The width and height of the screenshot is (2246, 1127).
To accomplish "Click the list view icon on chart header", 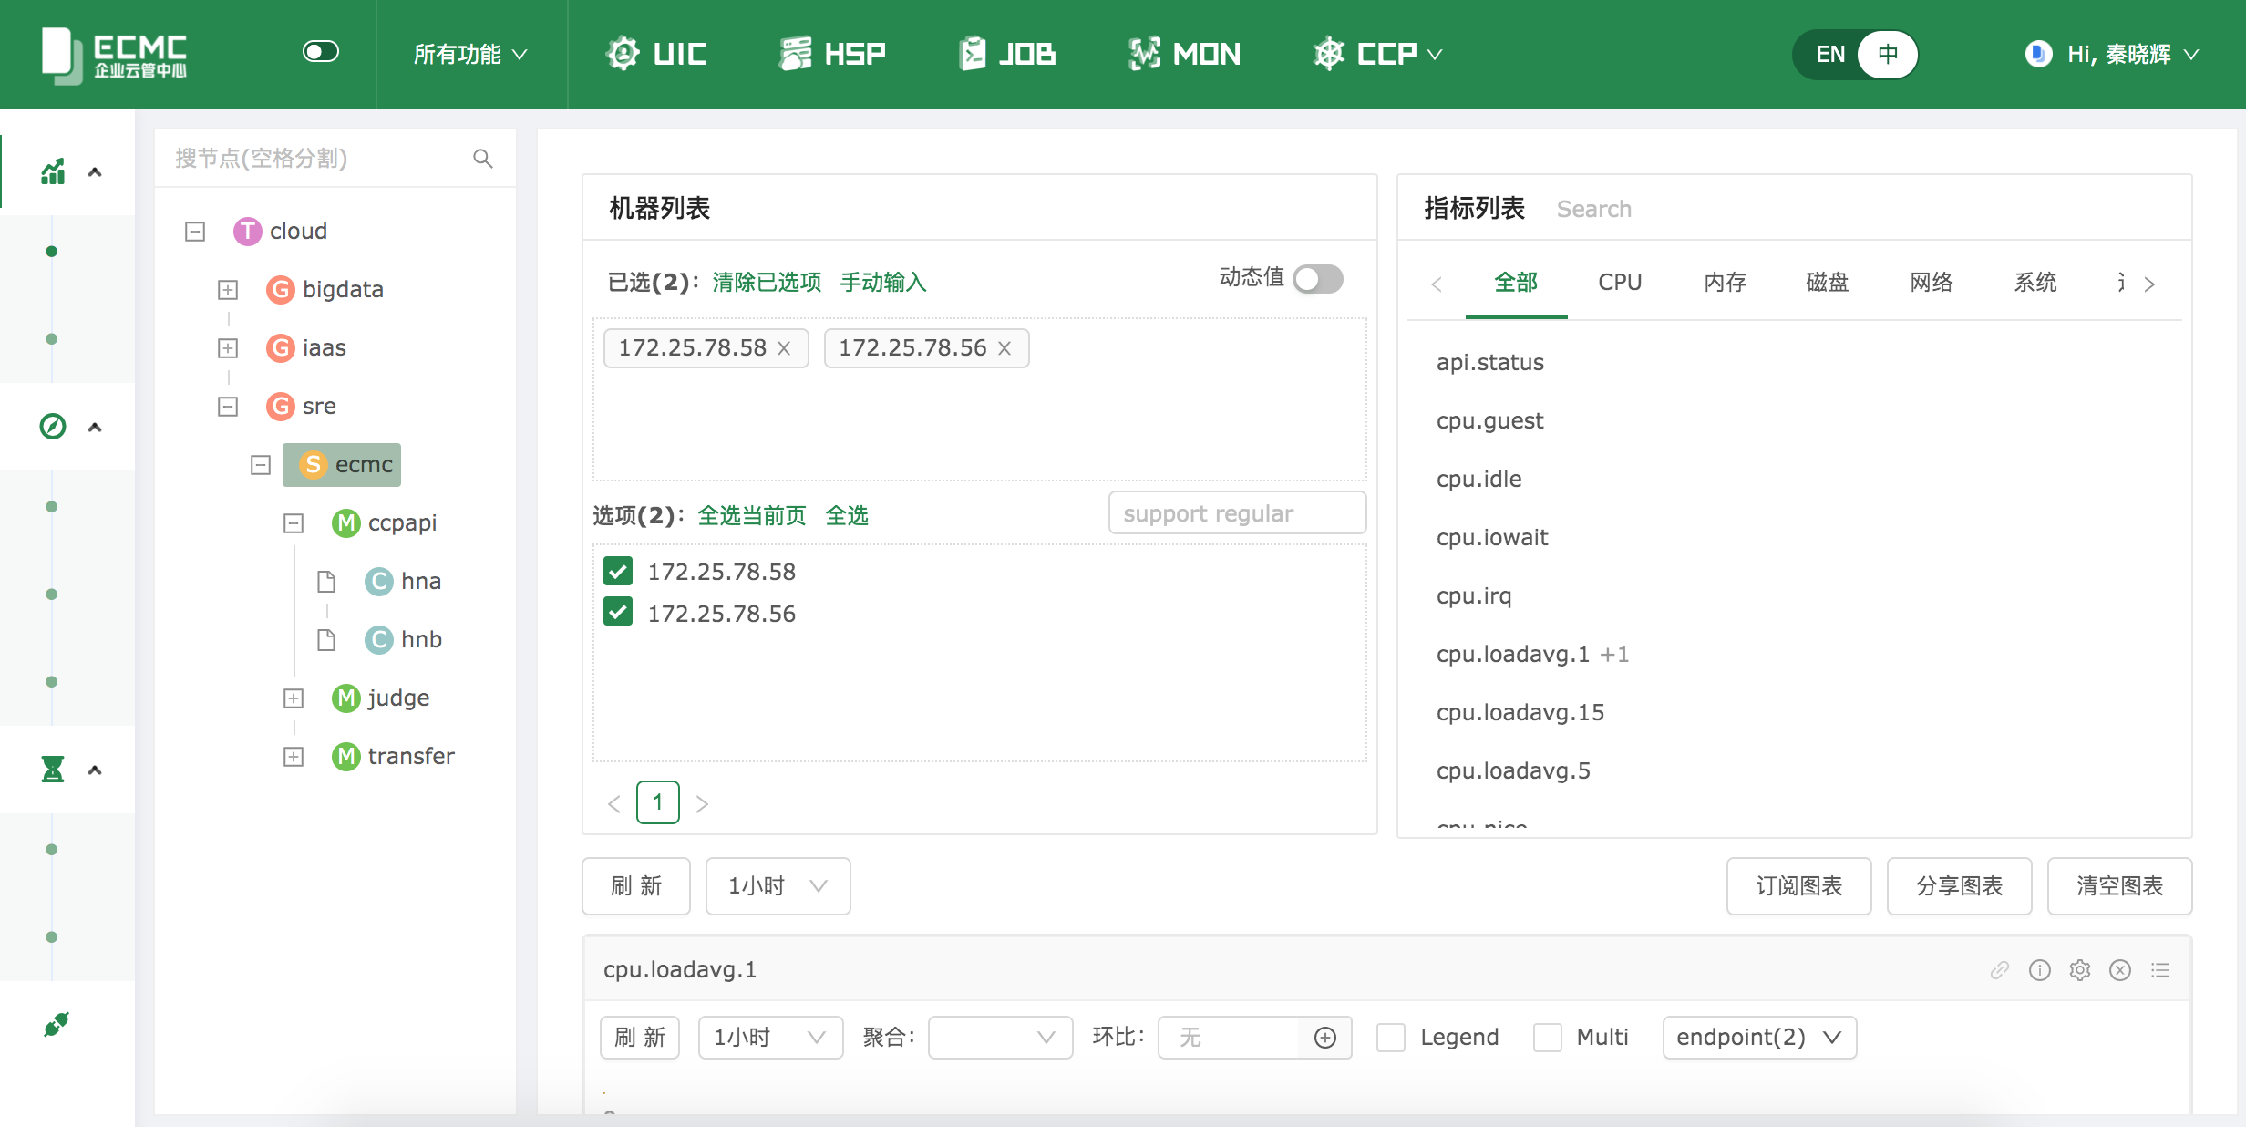I will (x=2160, y=970).
